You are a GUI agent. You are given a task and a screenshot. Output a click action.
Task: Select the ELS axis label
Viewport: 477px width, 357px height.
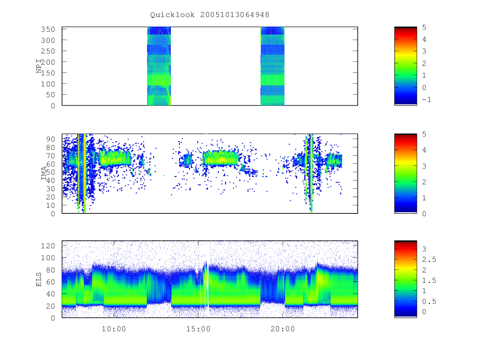pos(39,279)
